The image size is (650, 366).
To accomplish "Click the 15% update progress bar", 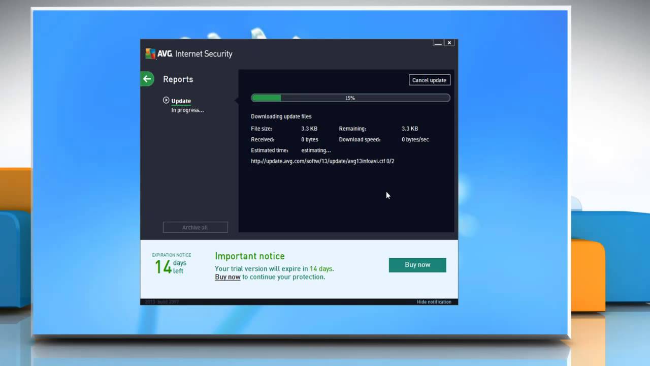I will click(x=350, y=98).
